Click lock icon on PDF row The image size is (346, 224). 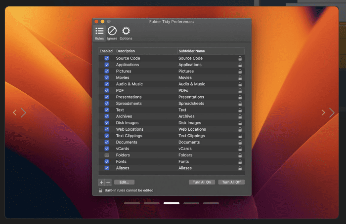click(x=240, y=90)
